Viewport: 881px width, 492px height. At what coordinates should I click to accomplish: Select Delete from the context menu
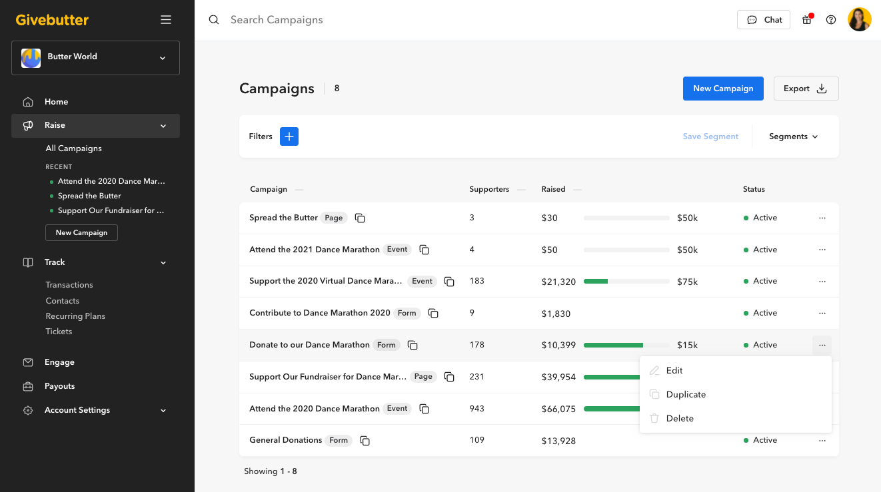tap(735, 418)
